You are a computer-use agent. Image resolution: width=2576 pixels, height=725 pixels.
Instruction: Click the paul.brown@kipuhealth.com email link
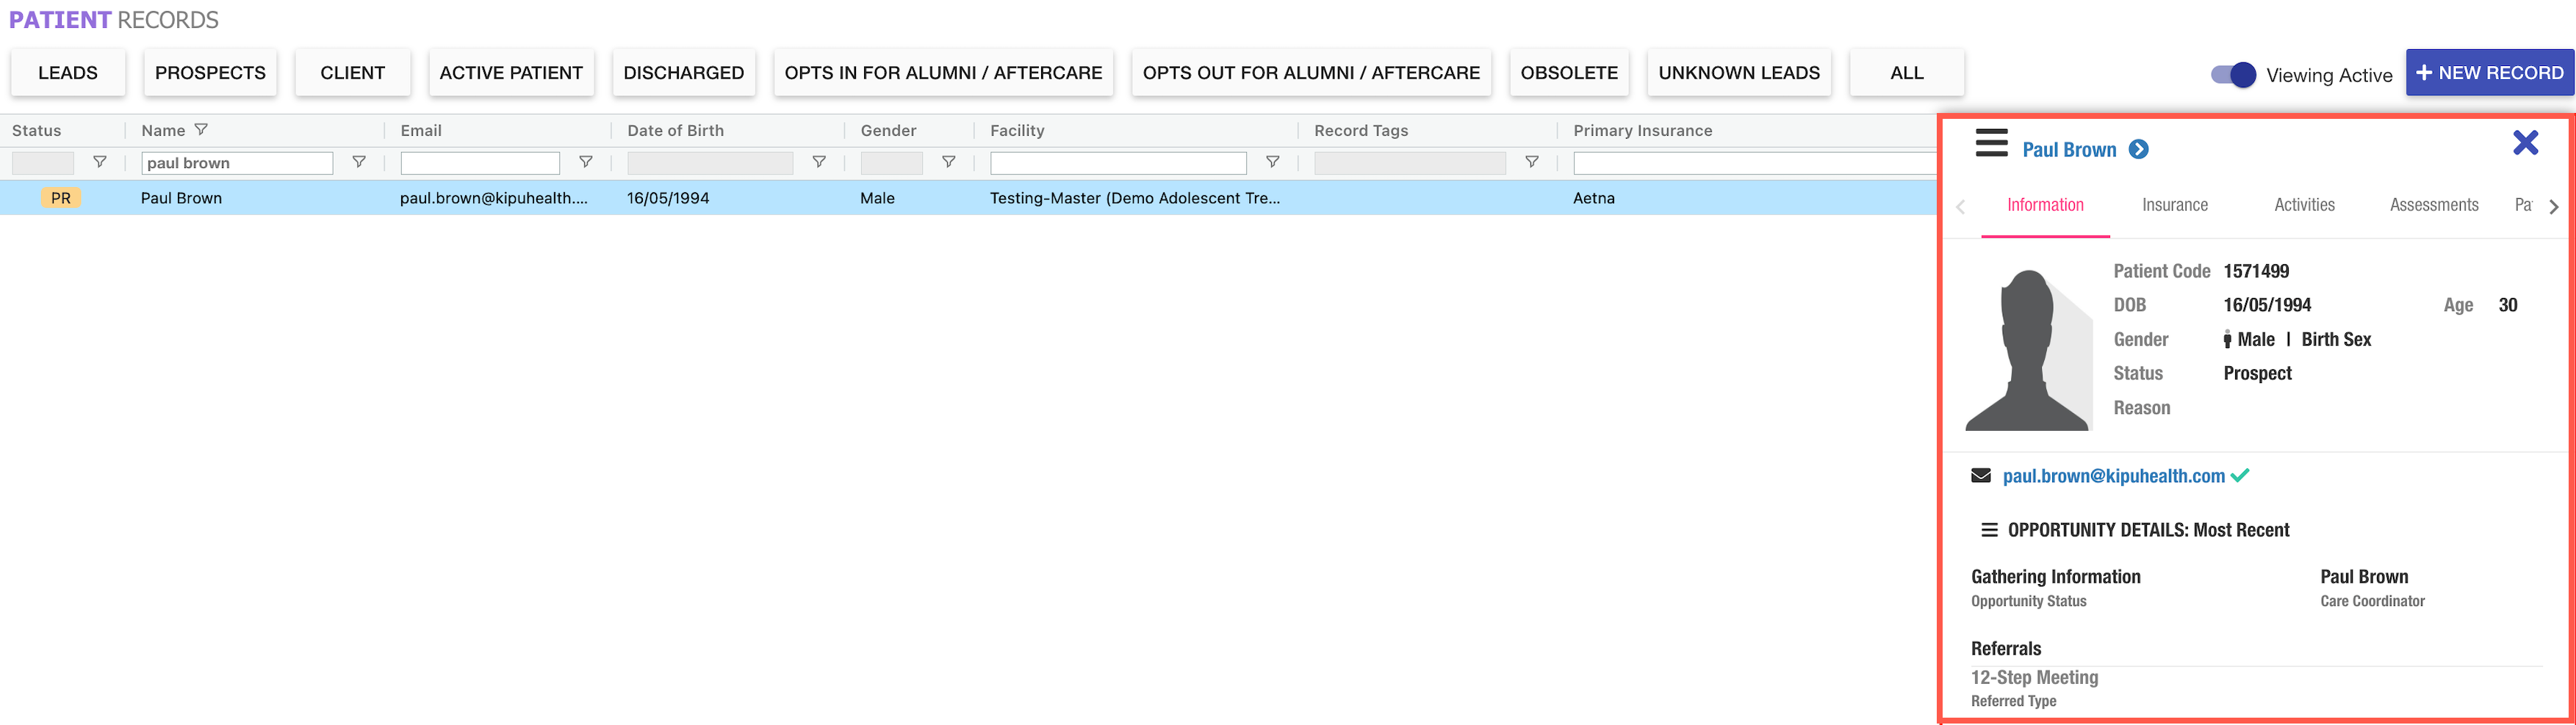click(2113, 476)
